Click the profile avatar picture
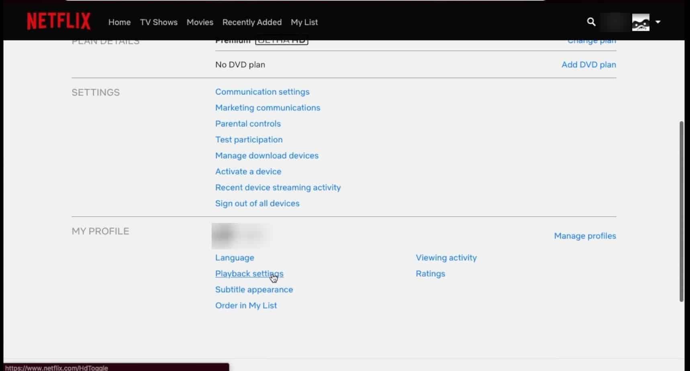Image resolution: width=690 pixels, height=371 pixels. (x=641, y=22)
